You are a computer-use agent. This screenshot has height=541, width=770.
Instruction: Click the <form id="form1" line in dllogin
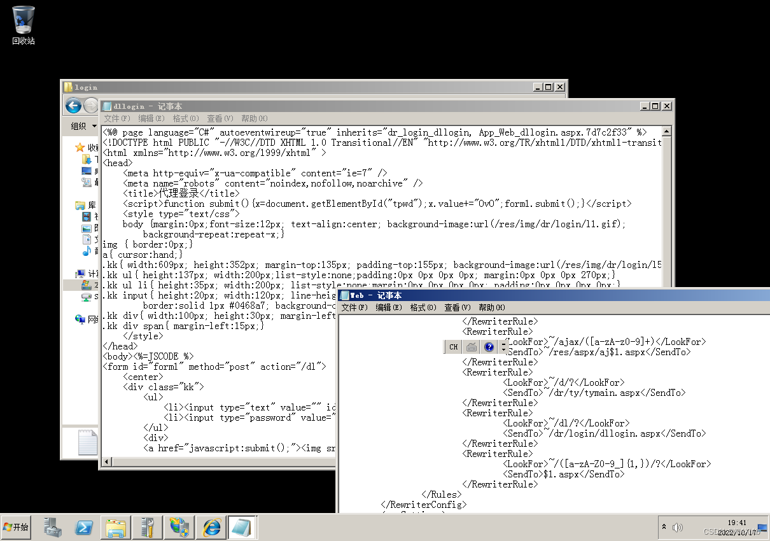[214, 367]
